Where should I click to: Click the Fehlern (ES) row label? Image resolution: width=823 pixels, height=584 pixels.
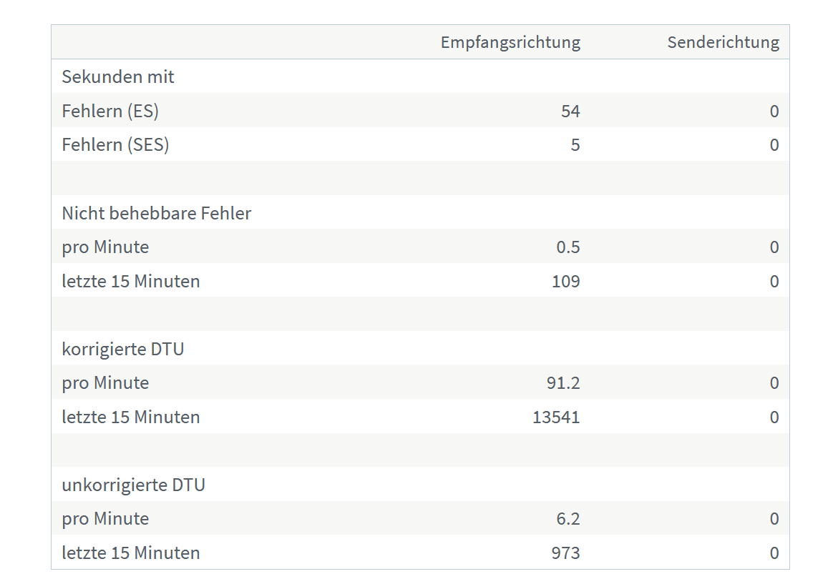110,111
